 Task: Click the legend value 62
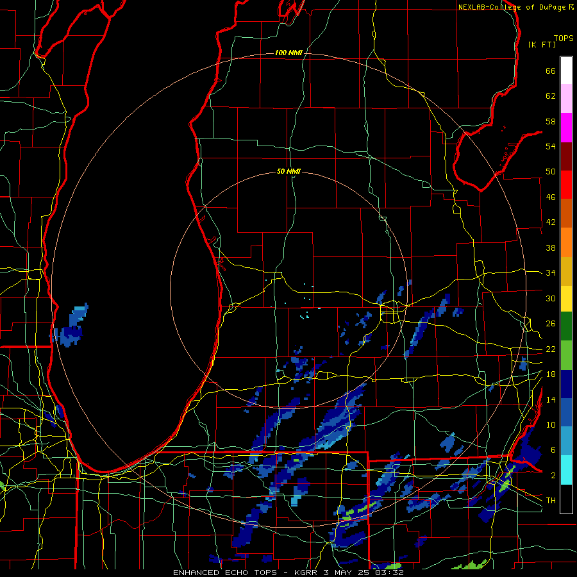[x=551, y=96]
